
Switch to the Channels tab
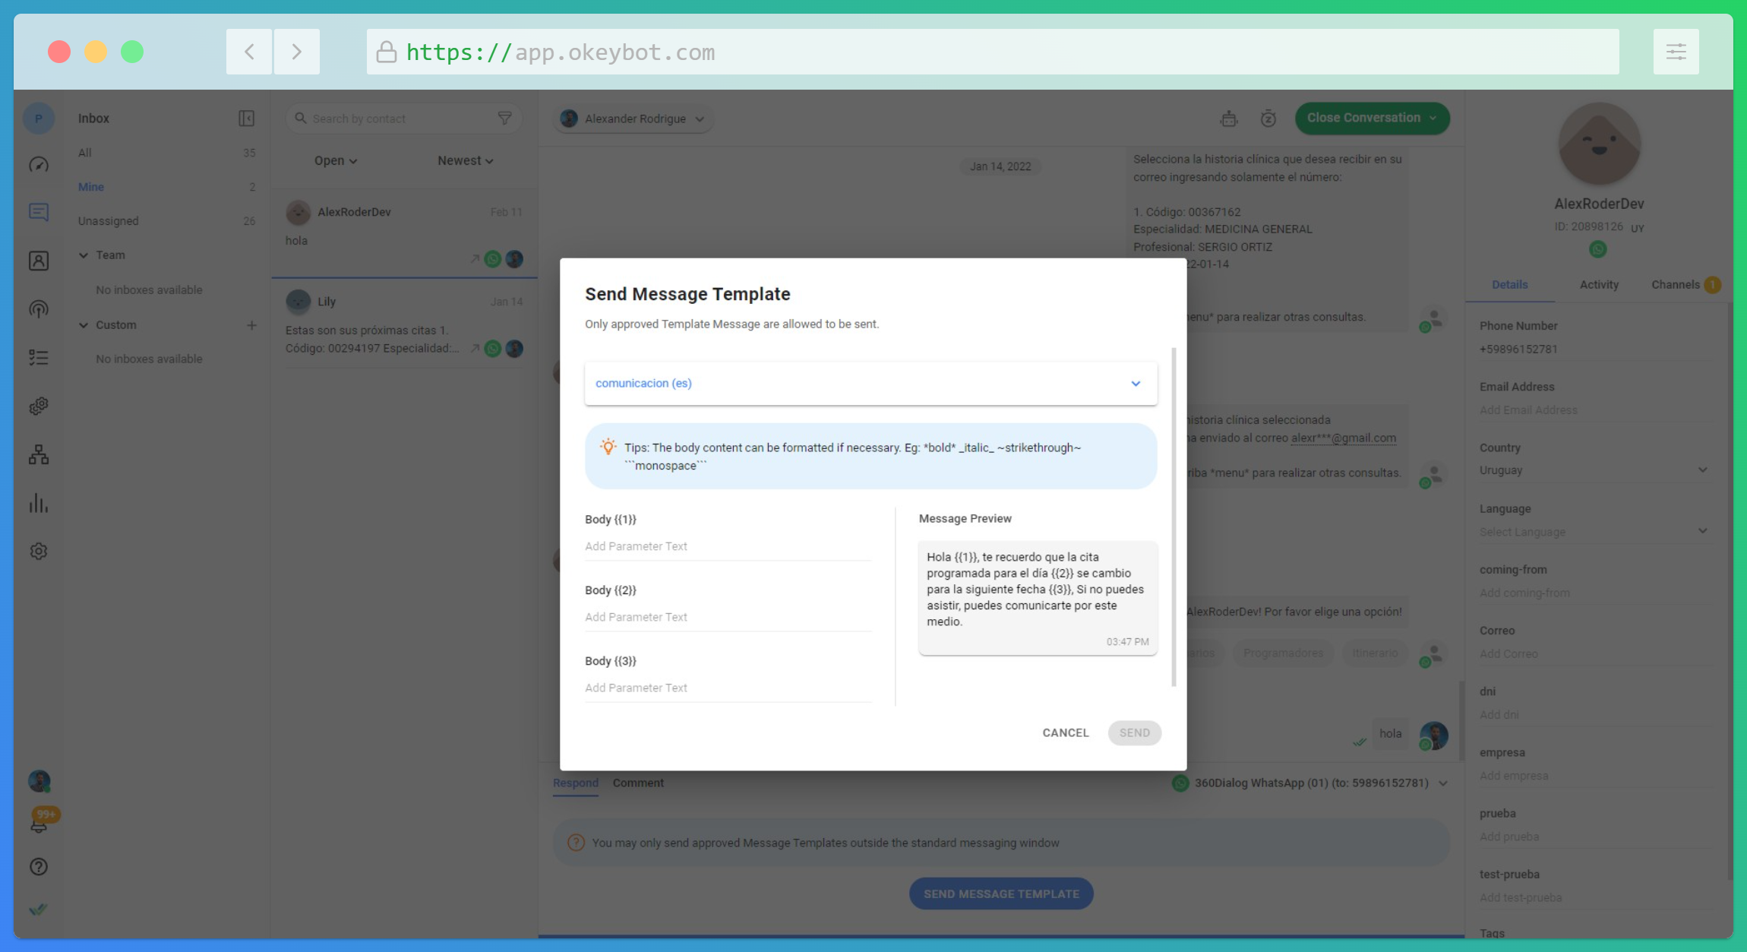coord(1685,285)
